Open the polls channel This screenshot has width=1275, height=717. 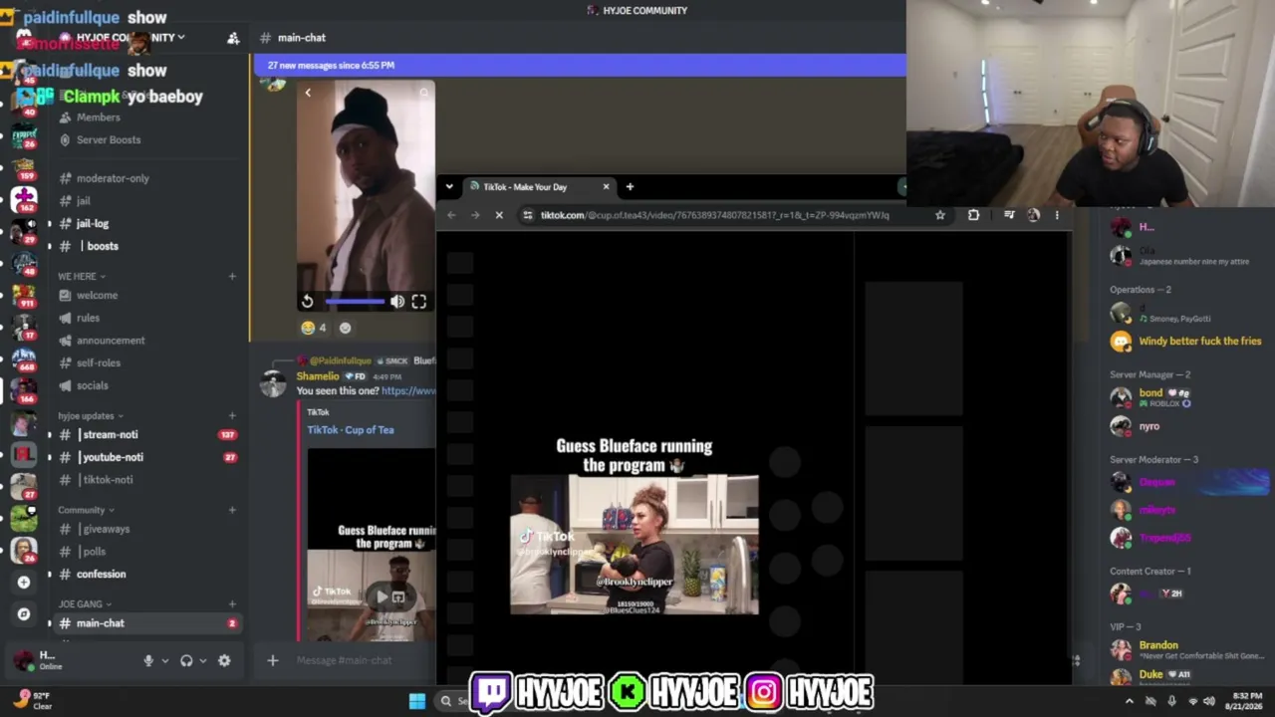tap(95, 552)
